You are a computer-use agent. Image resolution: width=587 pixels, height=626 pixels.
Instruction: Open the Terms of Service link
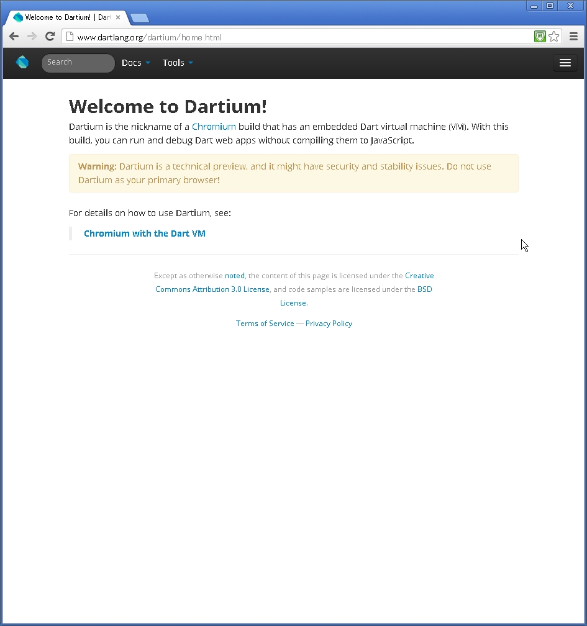[x=265, y=324]
